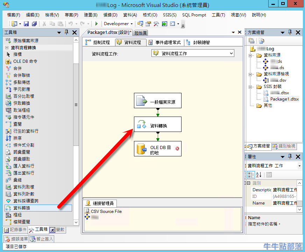The height and width of the screenshot is (252, 305).
Task: Open the 資料流程工作 dropdown list
Action: pos(231,53)
